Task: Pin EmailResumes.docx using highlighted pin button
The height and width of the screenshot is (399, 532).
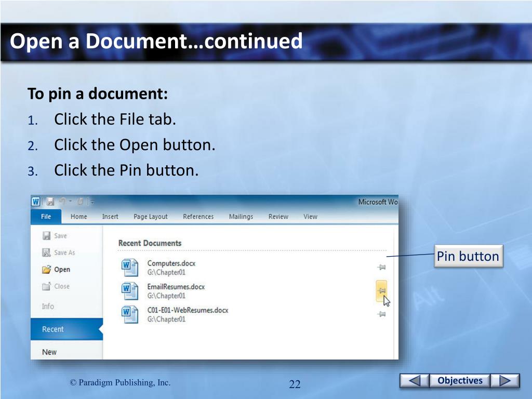Action: 382,291
